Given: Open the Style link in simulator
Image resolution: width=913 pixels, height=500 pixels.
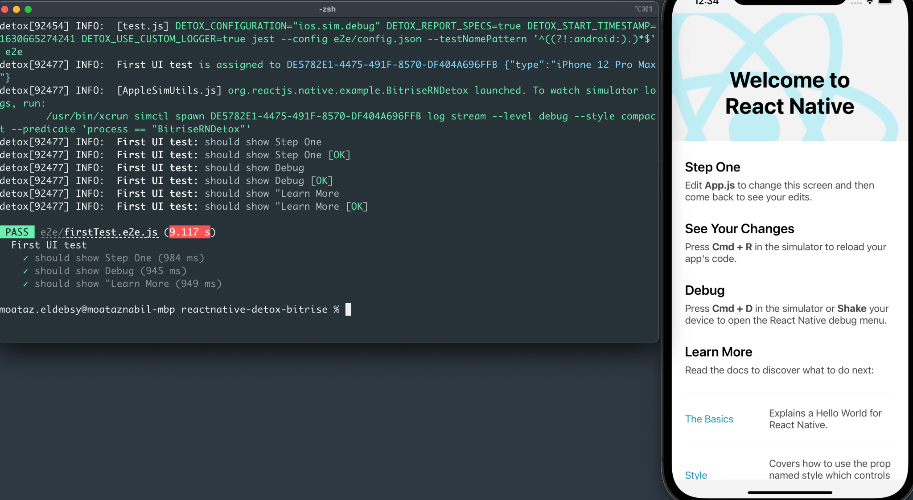Looking at the screenshot, I should 696,475.
